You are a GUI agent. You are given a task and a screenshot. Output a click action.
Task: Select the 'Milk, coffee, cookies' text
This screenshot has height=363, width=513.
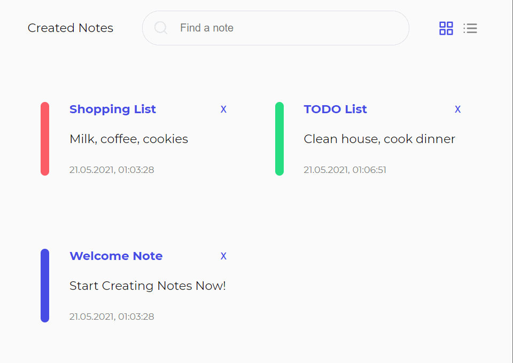click(129, 139)
